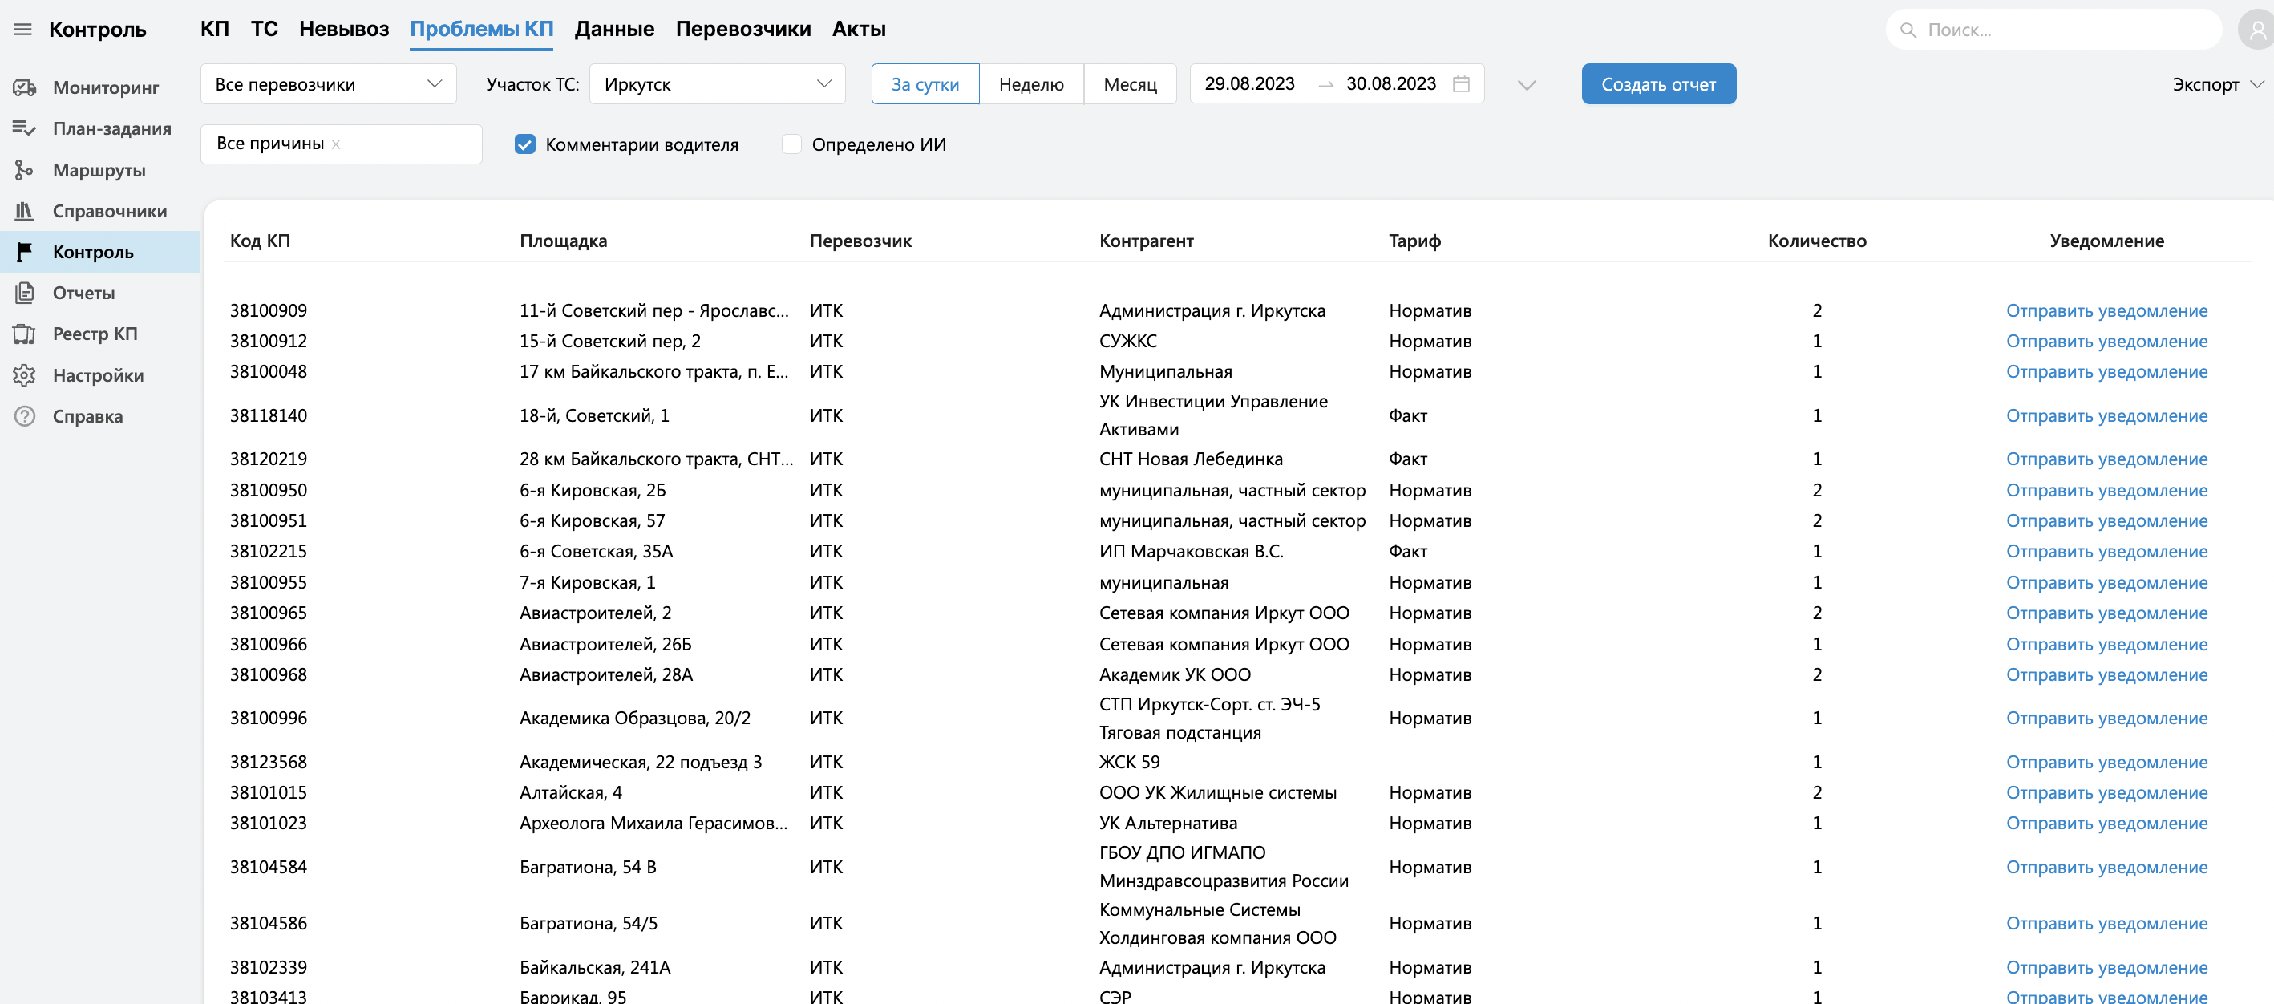Click the Настройки gear icon
2274x1004 pixels.
pyautogui.click(x=25, y=375)
